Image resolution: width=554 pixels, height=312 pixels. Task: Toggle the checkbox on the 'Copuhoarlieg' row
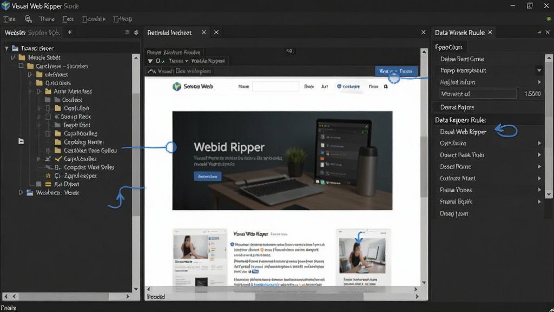(48, 133)
